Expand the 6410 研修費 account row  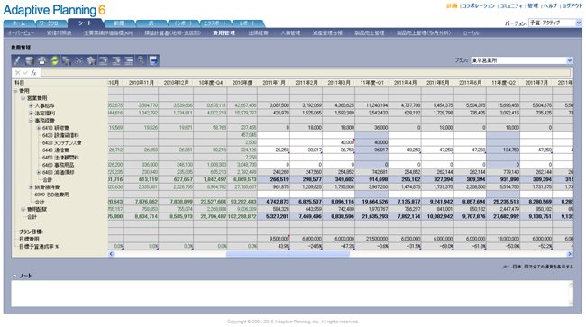pyautogui.click(x=38, y=128)
